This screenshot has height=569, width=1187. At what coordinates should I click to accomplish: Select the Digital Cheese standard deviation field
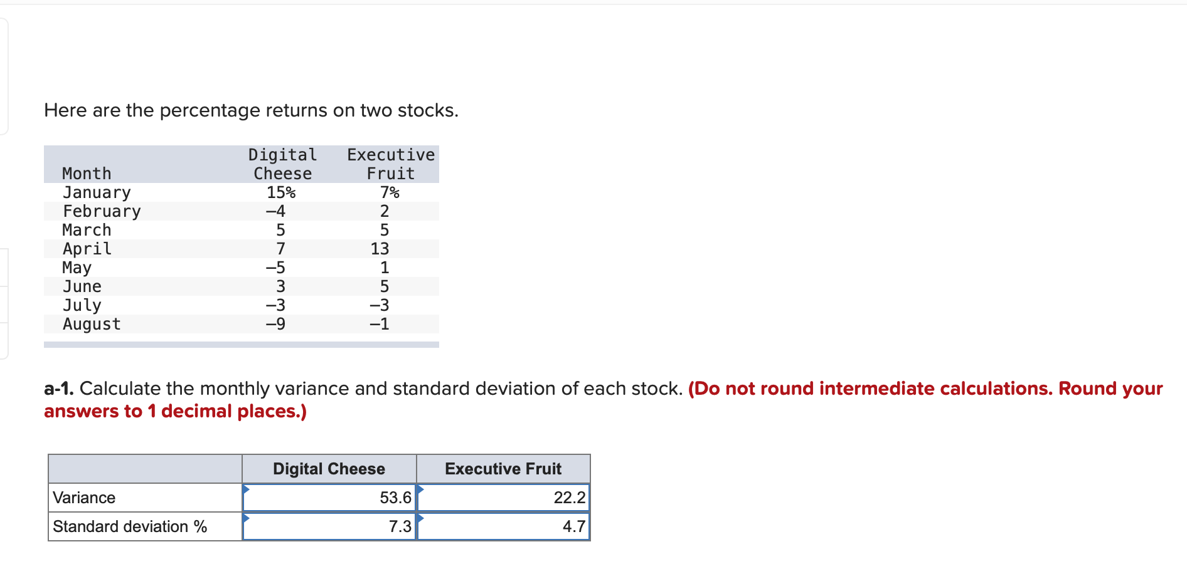pos(329,526)
